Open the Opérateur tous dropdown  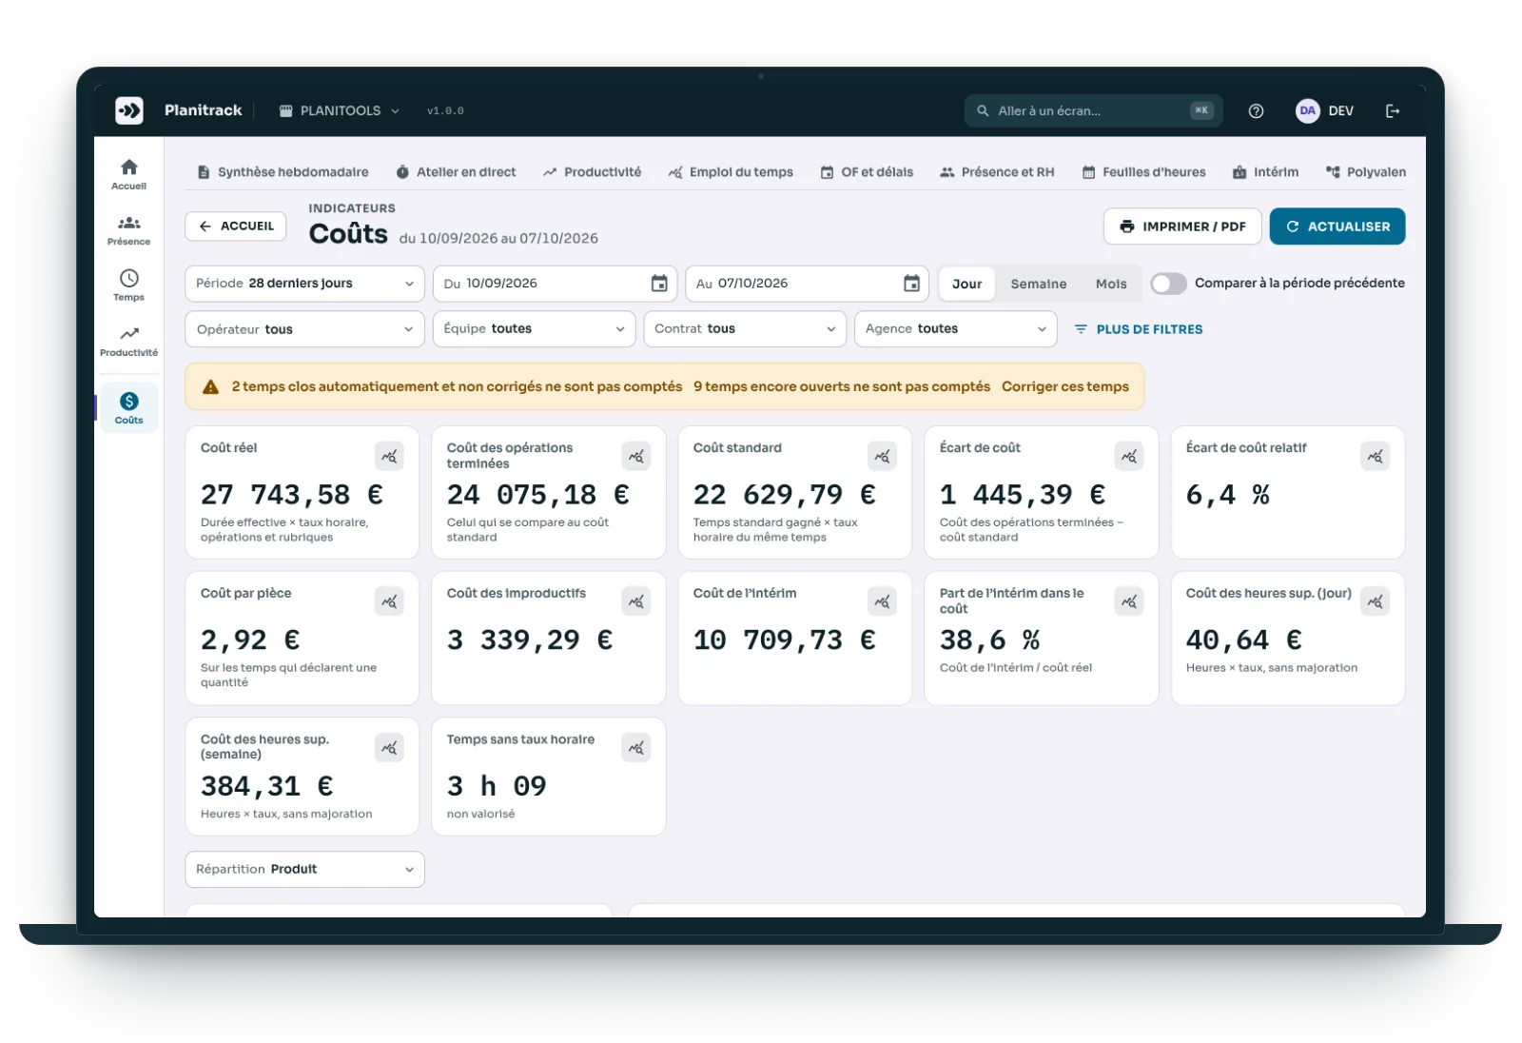[x=304, y=329]
